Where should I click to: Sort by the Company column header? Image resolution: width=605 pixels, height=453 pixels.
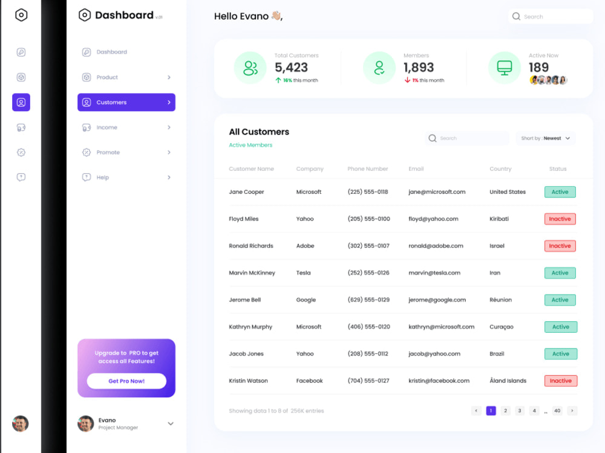(310, 169)
